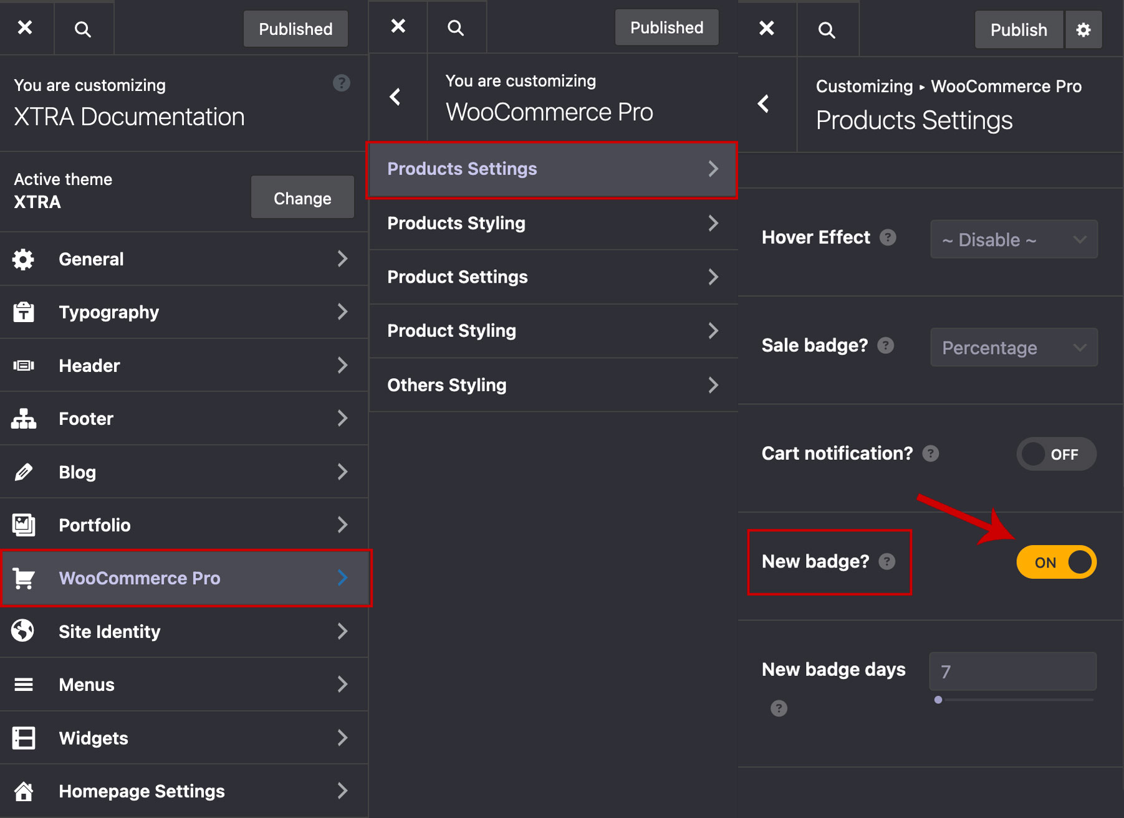This screenshot has height=818, width=1124.
Task: Toggle the Cart notification switch
Action: click(x=1056, y=454)
